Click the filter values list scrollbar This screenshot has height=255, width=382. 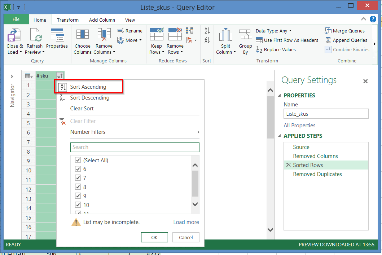pos(195,184)
